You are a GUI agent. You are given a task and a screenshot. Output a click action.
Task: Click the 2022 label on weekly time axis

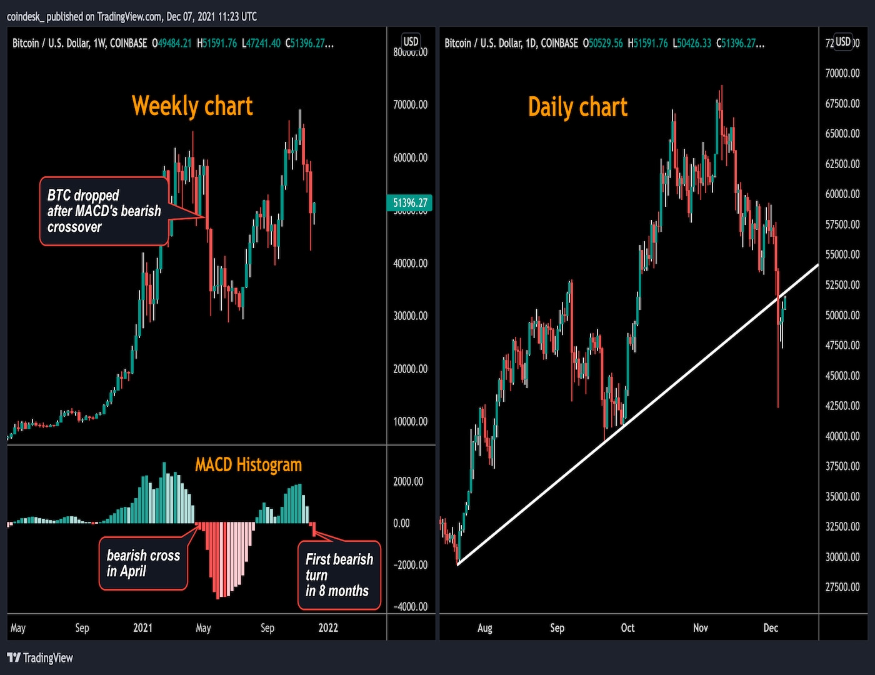click(328, 627)
